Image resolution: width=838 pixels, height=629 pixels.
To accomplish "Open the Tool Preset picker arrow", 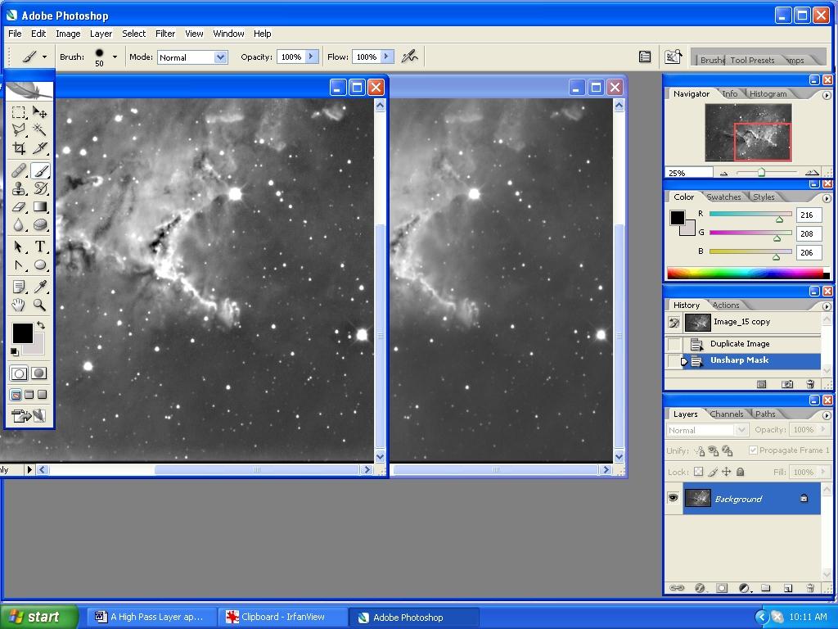I will click(44, 57).
